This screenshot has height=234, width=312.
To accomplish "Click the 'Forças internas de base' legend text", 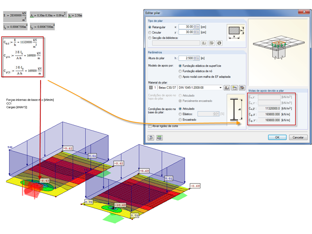I will [x=30, y=100].
